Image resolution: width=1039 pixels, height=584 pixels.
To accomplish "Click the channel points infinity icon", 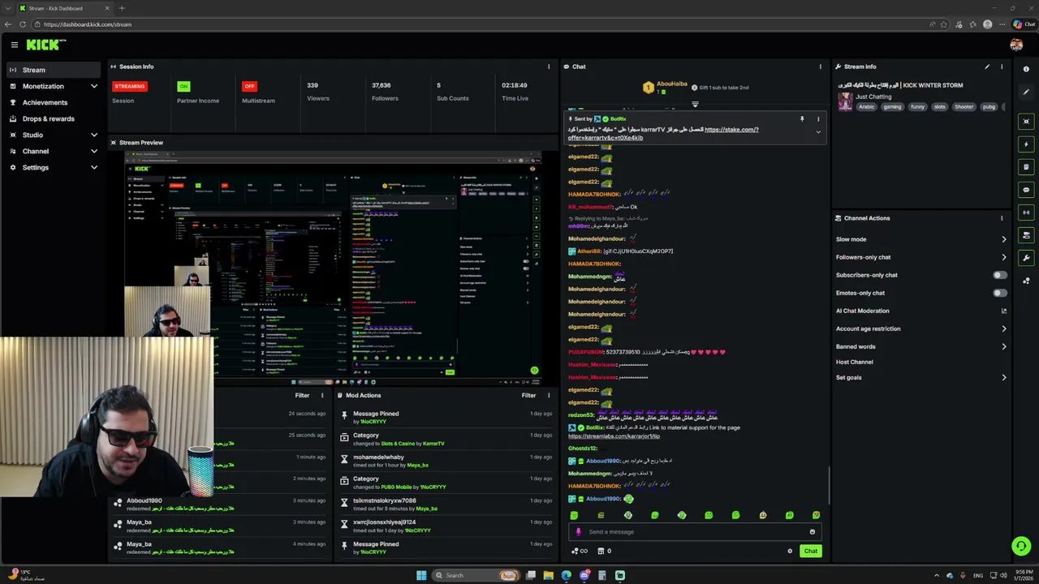I will pyautogui.click(x=580, y=552).
